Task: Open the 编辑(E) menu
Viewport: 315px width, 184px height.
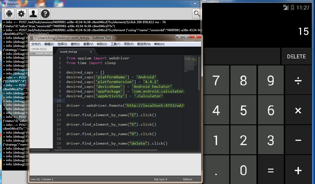Action: click(x=49, y=44)
